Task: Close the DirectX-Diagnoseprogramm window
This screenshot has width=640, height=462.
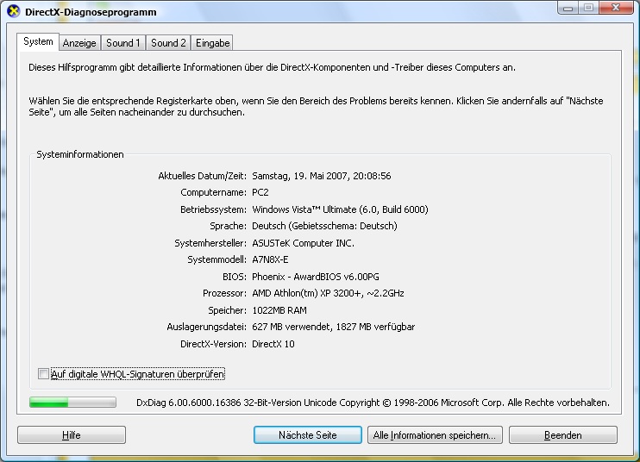Action: click(x=616, y=8)
